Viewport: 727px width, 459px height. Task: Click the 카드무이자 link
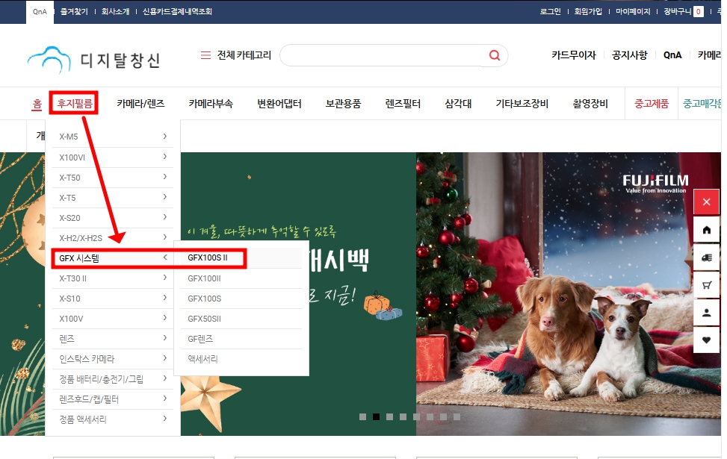pos(574,55)
